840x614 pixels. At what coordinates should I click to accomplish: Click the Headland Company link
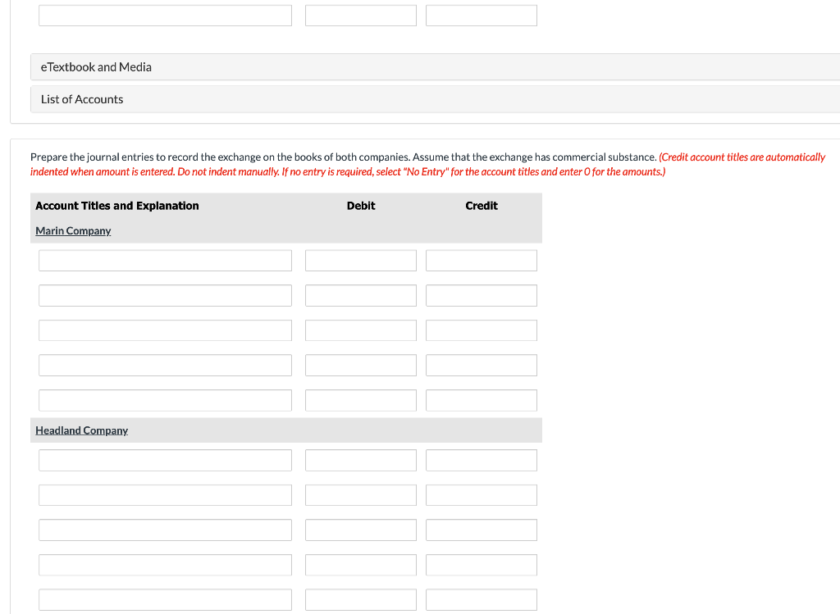click(81, 430)
